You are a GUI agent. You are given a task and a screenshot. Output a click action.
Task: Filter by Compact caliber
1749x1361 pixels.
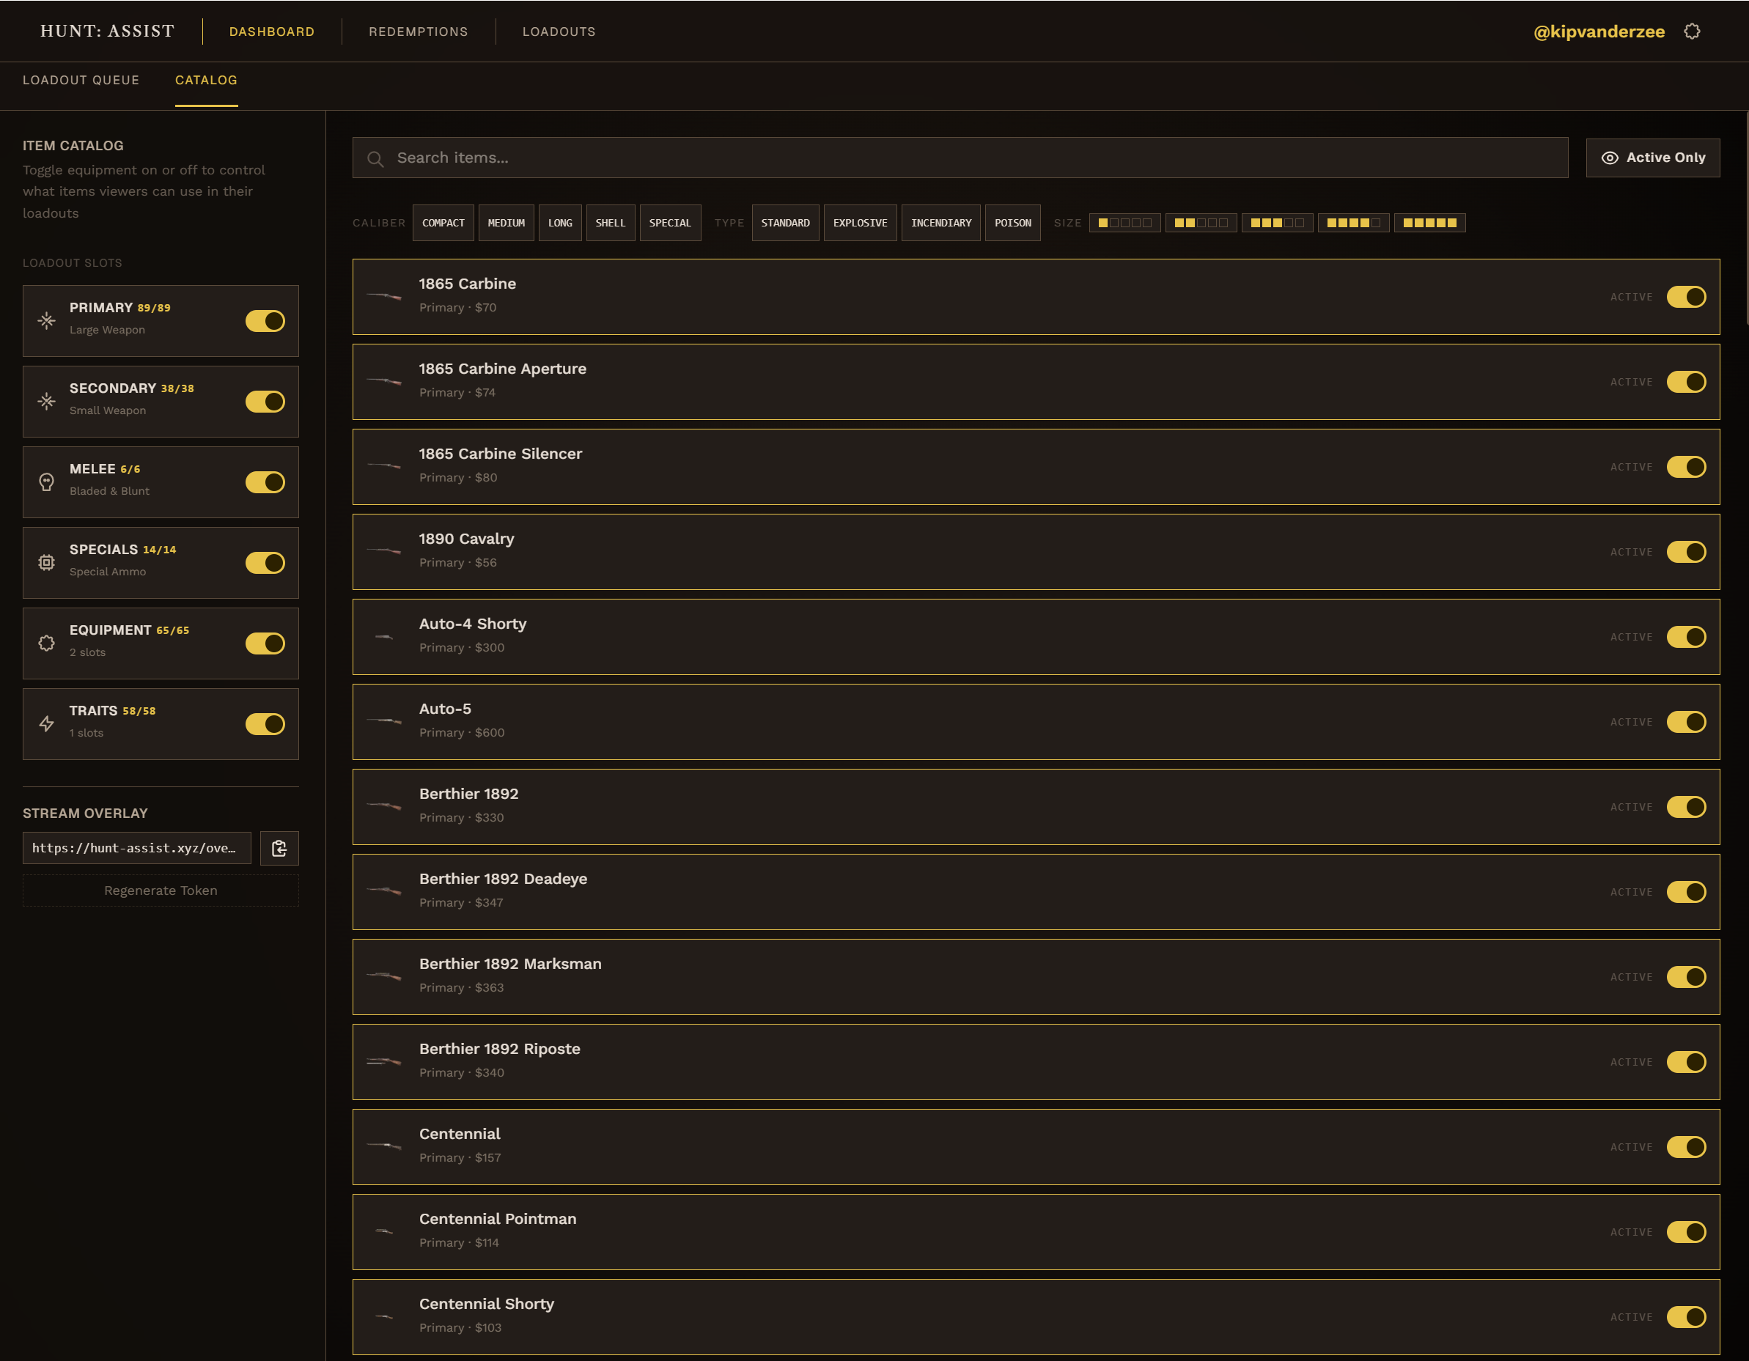click(443, 223)
